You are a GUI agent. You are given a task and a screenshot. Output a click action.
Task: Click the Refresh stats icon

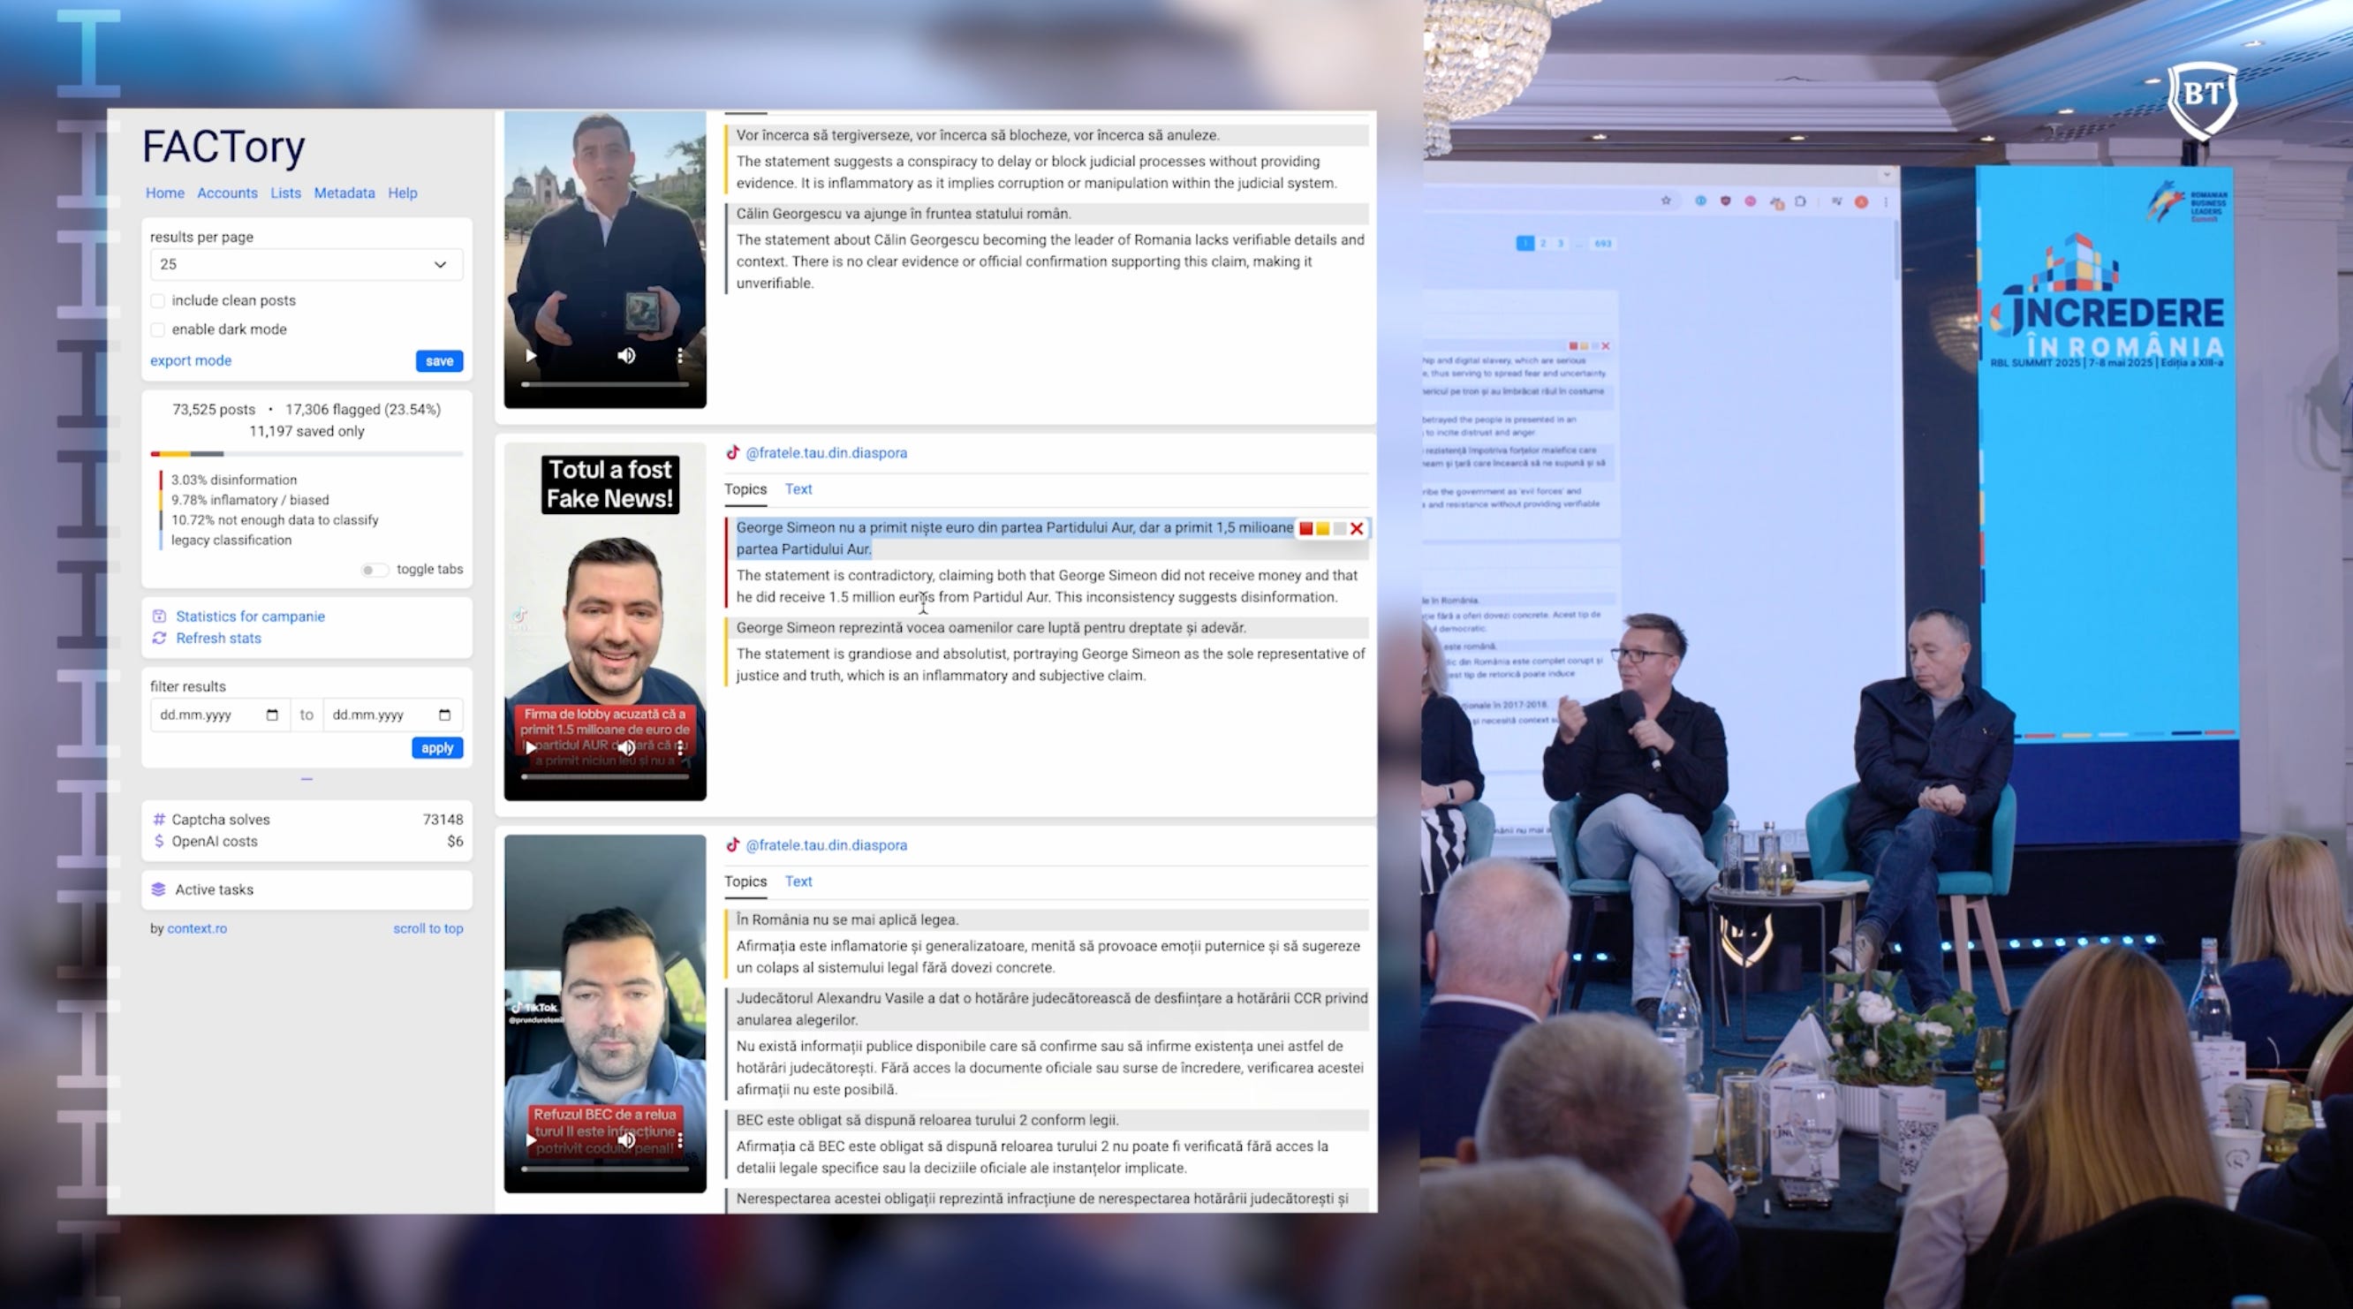(x=159, y=638)
